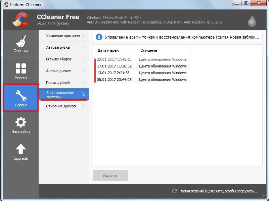Minimize the CCleaner window
This screenshot has height=201, width=269.
[x=237, y=3]
